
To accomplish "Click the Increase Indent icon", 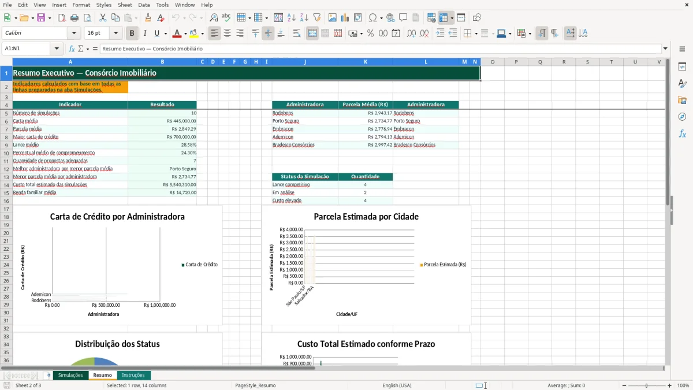I will point(440,34).
